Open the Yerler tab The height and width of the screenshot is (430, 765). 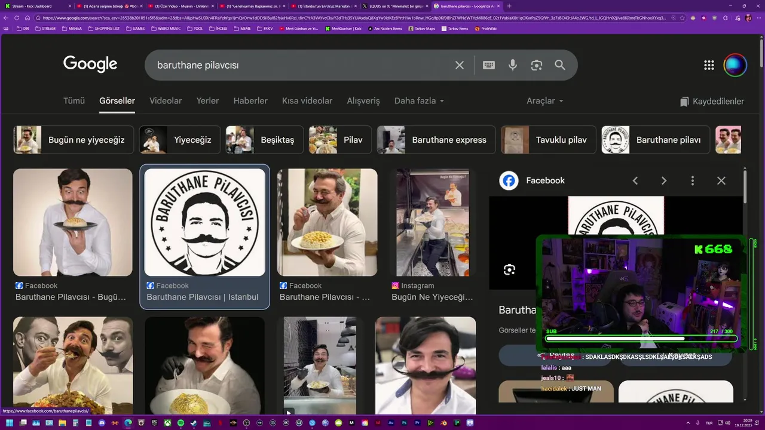coord(207,101)
